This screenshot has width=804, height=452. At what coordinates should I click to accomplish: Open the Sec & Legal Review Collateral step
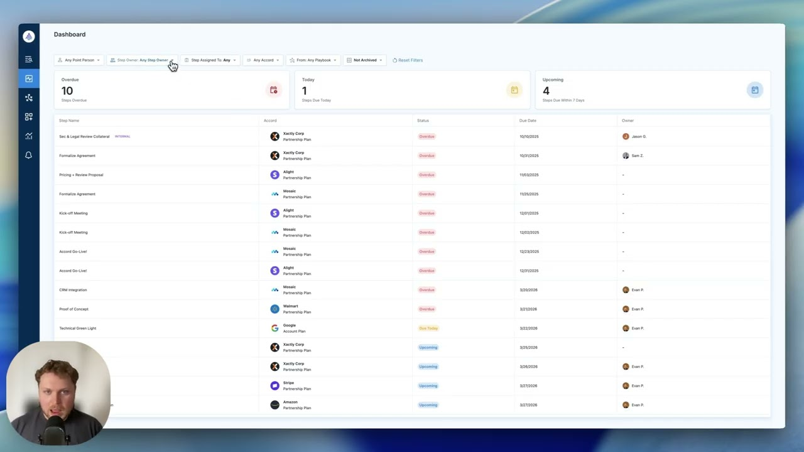tap(84, 136)
